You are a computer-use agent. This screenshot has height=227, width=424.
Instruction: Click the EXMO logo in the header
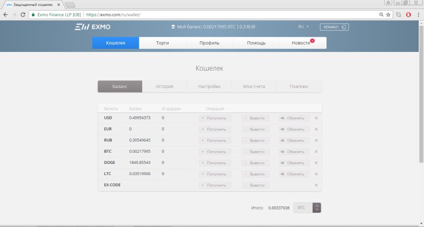pyautogui.click(x=92, y=26)
